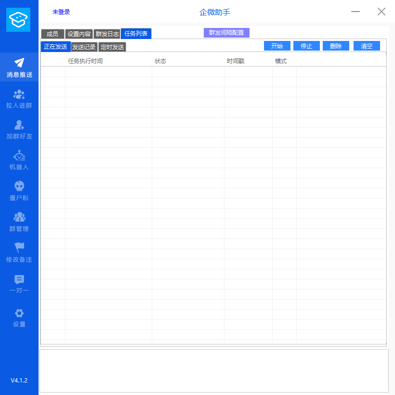Click the 群发间隔配置 button

coord(226,33)
